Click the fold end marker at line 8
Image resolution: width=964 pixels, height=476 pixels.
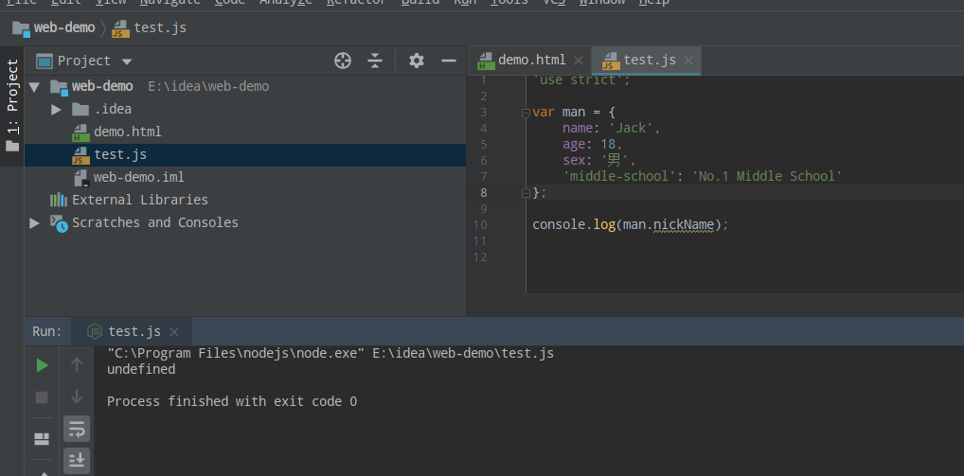coord(526,193)
